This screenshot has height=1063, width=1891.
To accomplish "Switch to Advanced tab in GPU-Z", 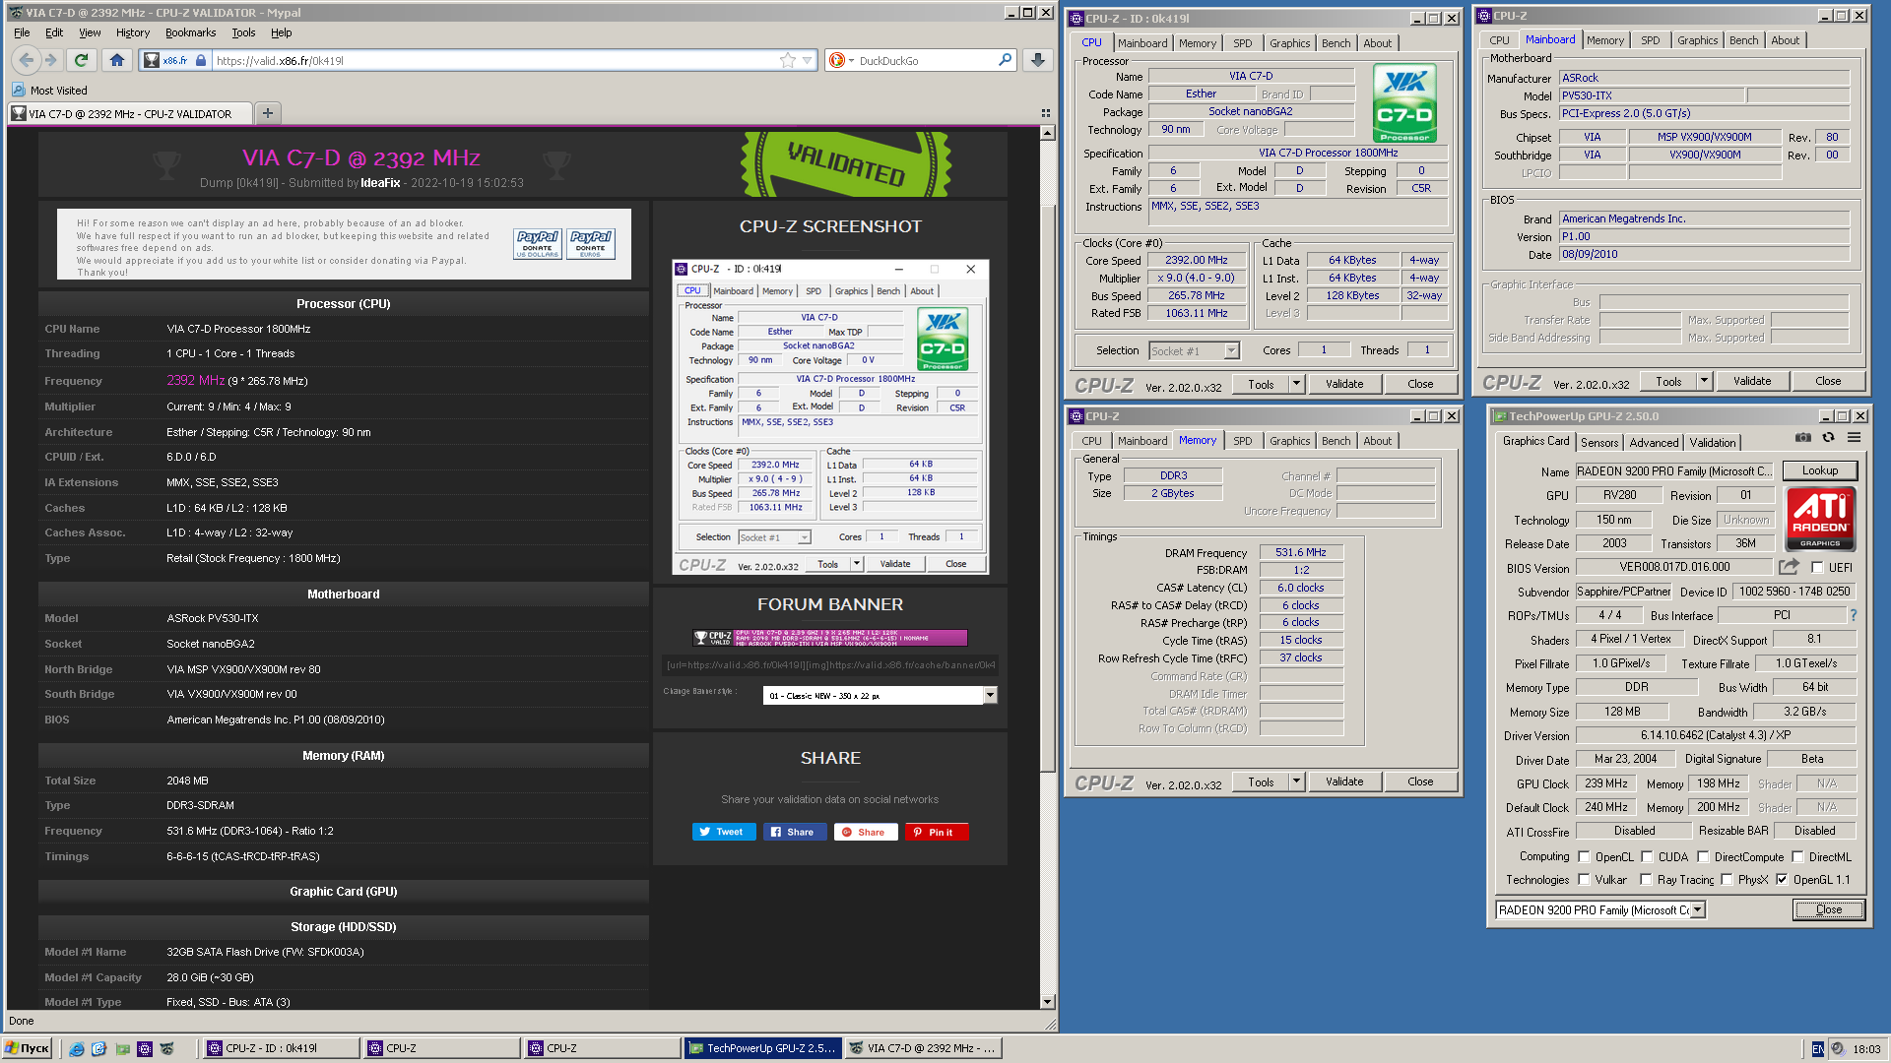I will 1654,443.
